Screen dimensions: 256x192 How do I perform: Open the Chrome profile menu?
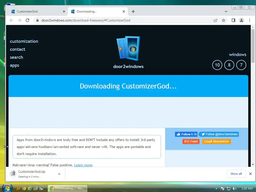[x=241, y=20]
